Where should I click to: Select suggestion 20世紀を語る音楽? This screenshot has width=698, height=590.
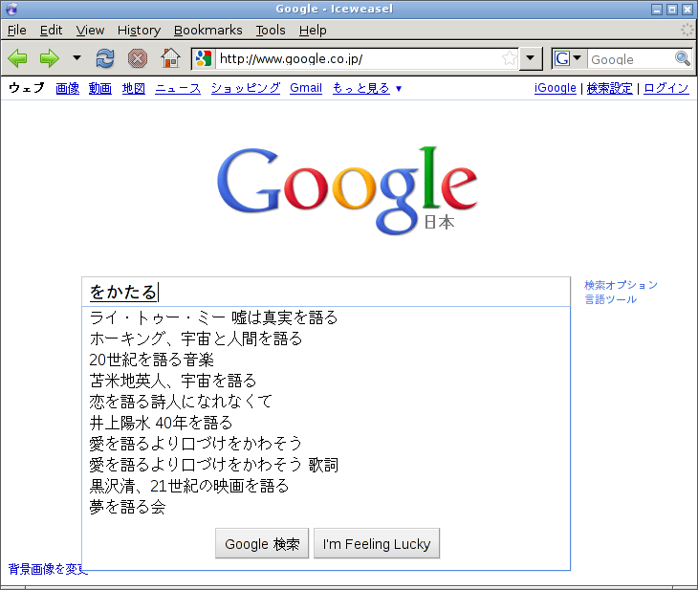pos(326,360)
